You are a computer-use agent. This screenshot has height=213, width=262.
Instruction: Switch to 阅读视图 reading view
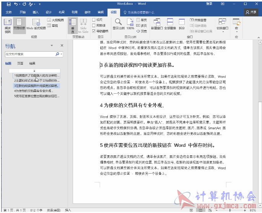click(8, 26)
